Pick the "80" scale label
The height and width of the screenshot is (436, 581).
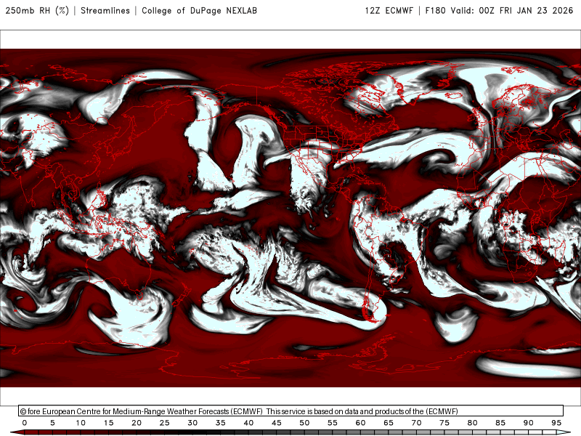click(x=473, y=423)
